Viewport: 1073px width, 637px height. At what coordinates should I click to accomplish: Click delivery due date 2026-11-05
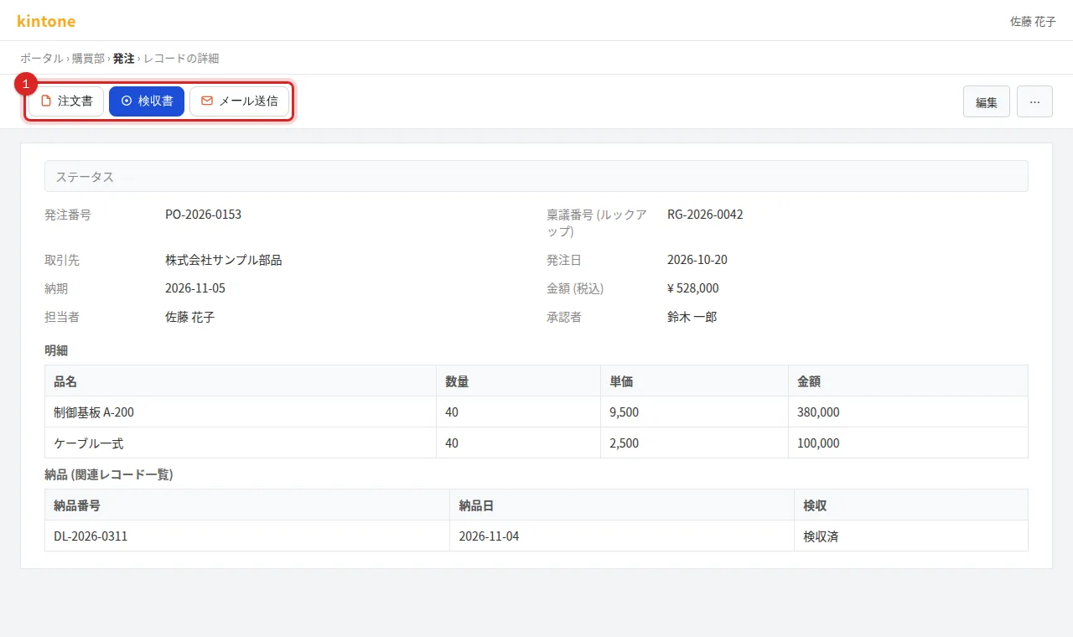tap(195, 288)
